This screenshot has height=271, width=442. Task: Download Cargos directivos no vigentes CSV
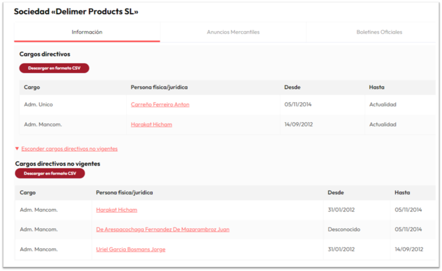50,173
